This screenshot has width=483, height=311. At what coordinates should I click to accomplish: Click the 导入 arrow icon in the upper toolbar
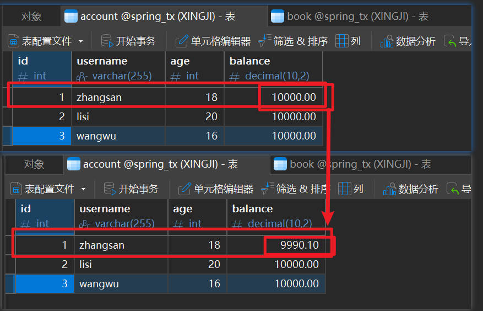451,41
